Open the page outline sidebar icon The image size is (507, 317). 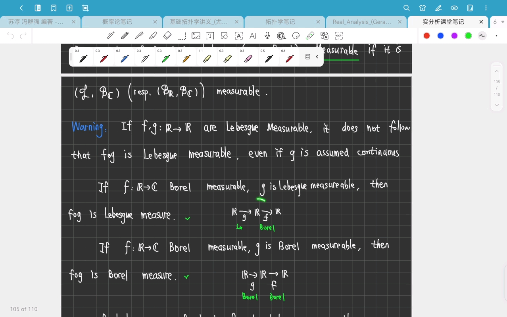38,8
